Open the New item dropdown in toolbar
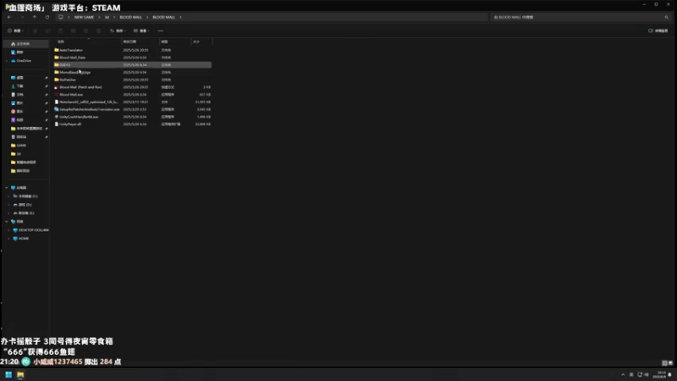 (15, 30)
